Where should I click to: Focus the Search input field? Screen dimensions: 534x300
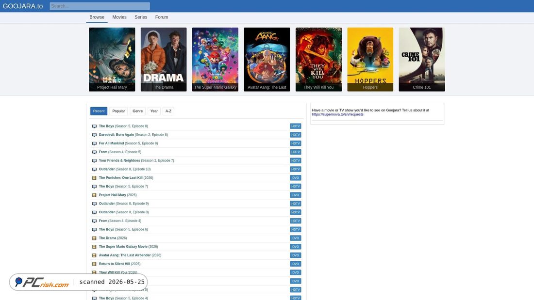tap(100, 6)
